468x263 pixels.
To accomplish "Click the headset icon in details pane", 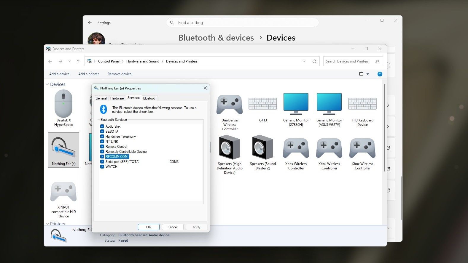I will point(58,236).
